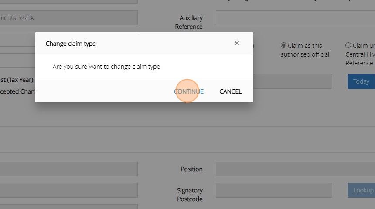Click the Signatory Postcode label
The width and height of the screenshot is (375, 209).
click(x=190, y=195)
